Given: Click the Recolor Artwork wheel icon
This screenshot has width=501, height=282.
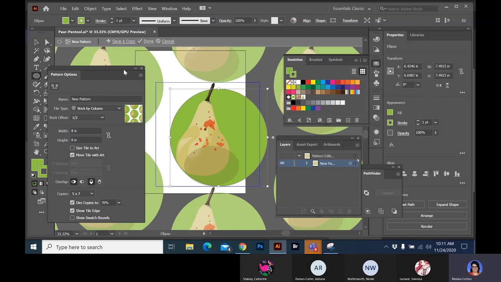Looking at the screenshot, I should (294, 20).
